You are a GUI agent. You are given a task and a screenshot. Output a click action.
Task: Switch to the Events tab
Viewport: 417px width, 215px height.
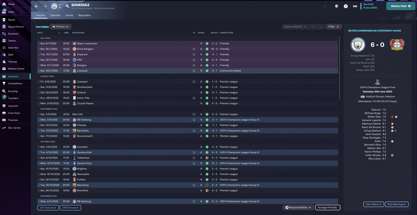[69, 15]
